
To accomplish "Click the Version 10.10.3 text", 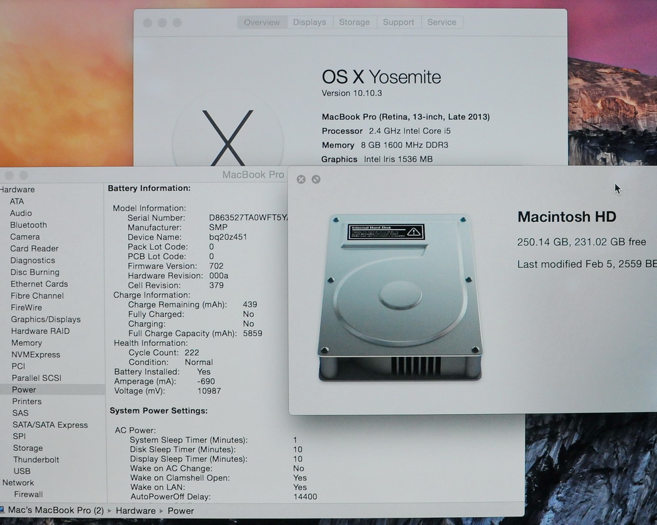I will 351,93.
